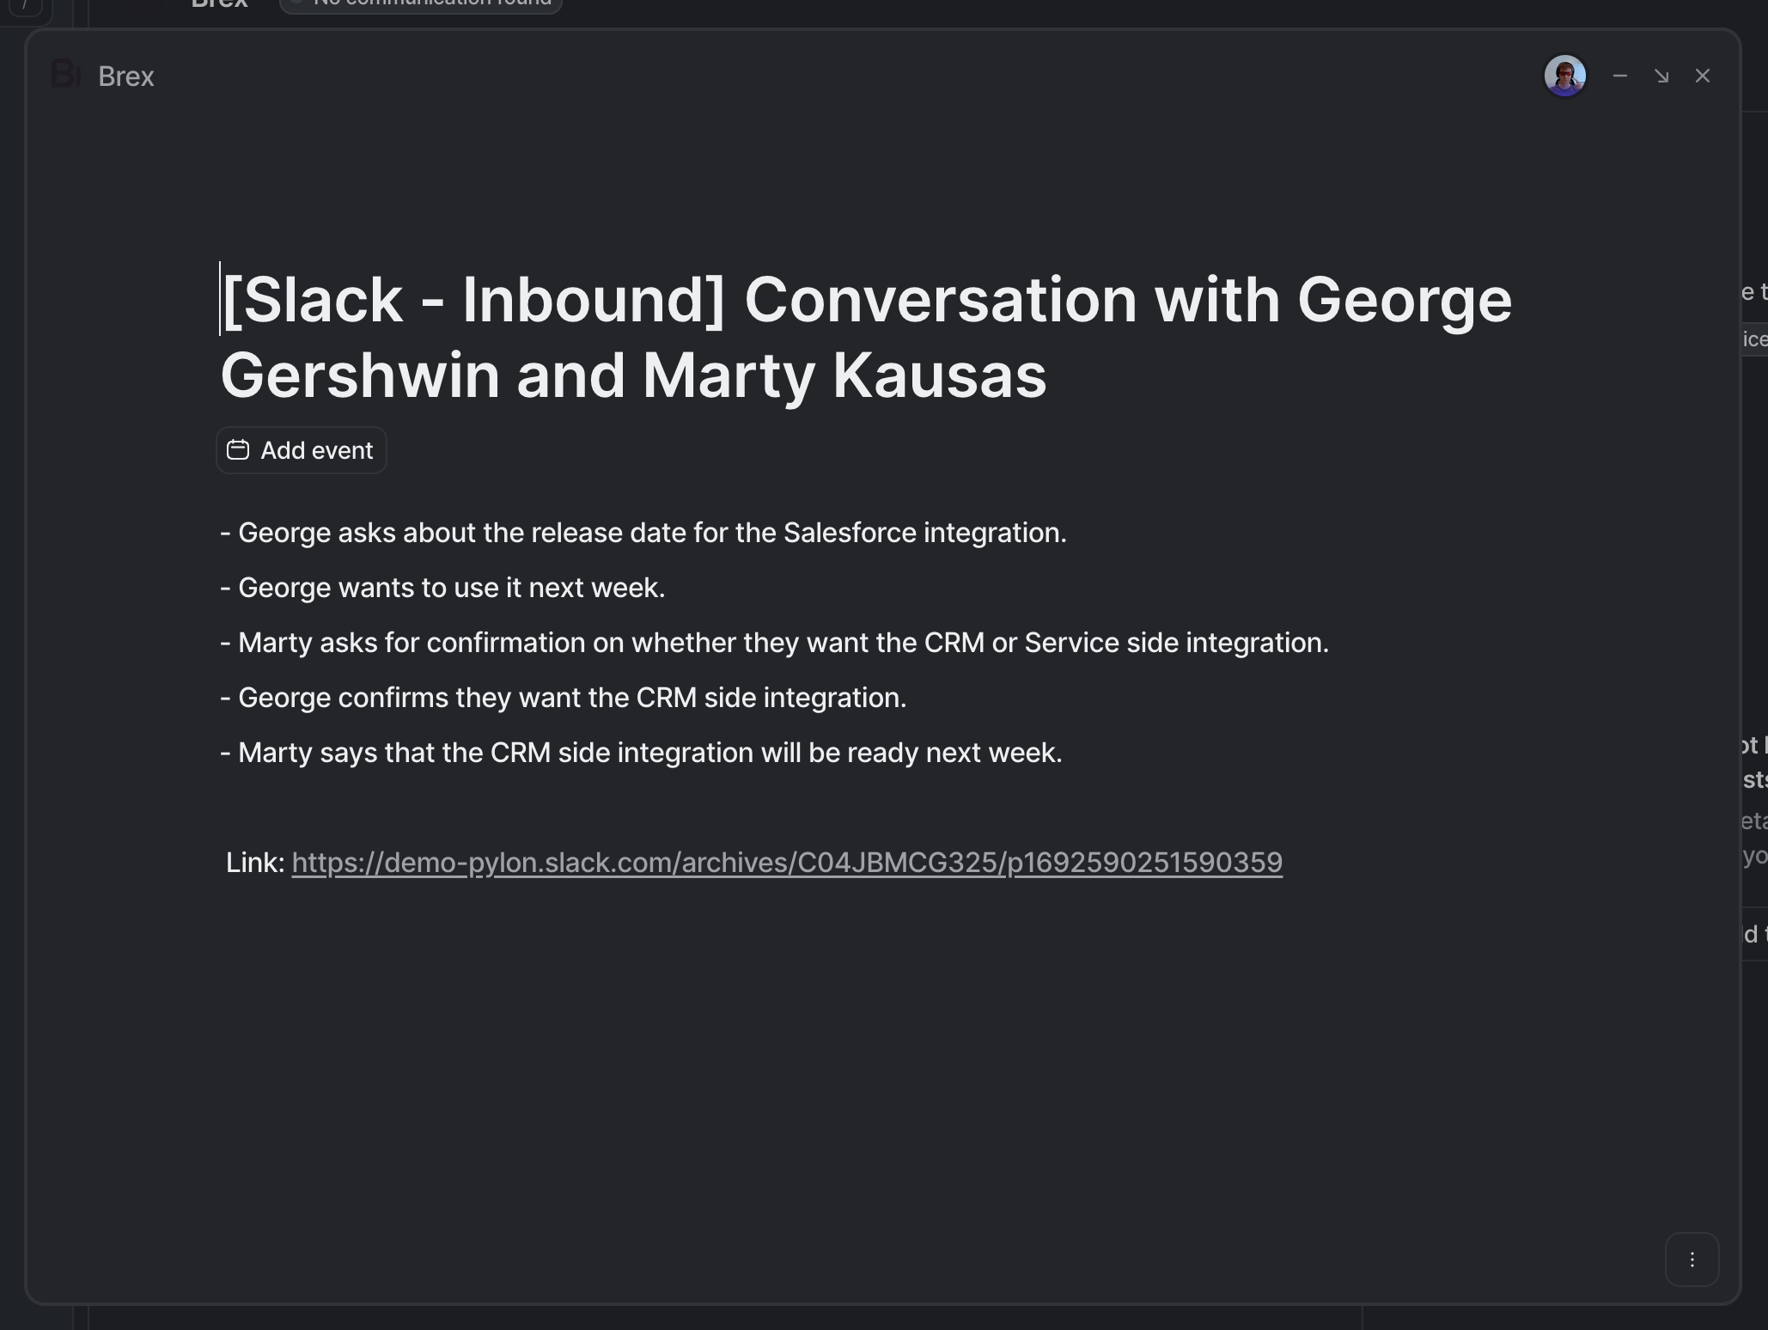Click the calendar icon on Add event
This screenshot has height=1330, width=1768.
click(238, 450)
